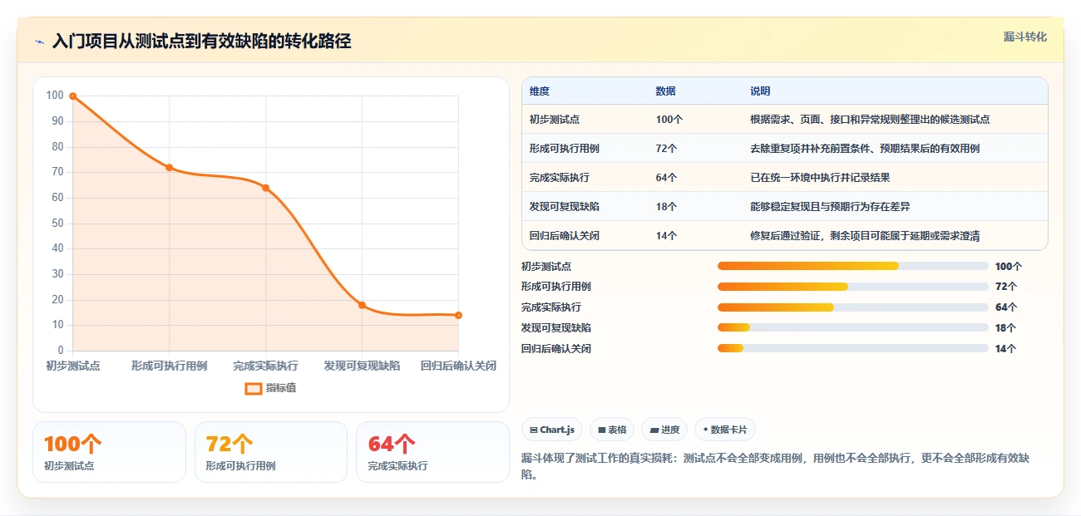Click the star icon on 数据卡片 chip
The width and height of the screenshot is (1081, 516).
pyautogui.click(x=705, y=430)
